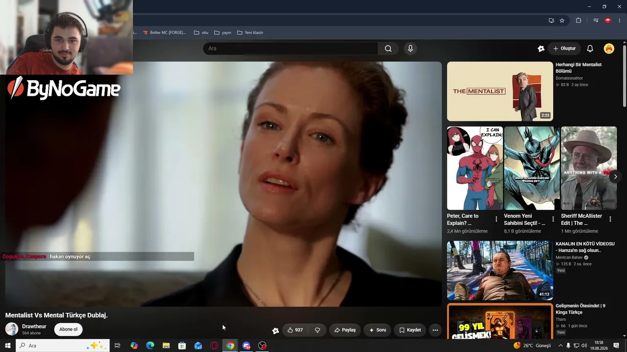The height and width of the screenshot is (352, 627).
Task: Dislike the Mentalist video
Action: [x=317, y=330]
